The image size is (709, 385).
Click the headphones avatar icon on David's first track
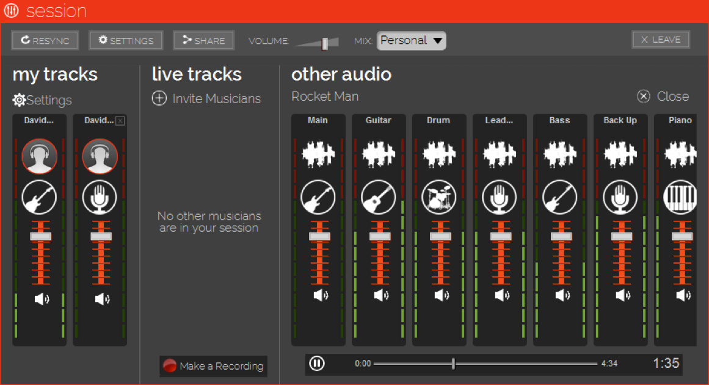point(39,156)
